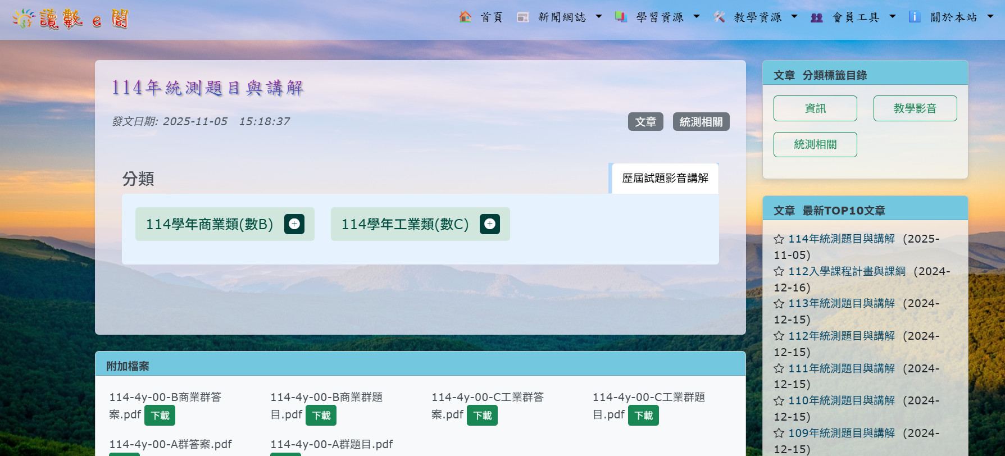The width and height of the screenshot is (1005, 456).
Task: Click the 114-4y-00-A群答案.pdf file name
Action: (x=170, y=444)
